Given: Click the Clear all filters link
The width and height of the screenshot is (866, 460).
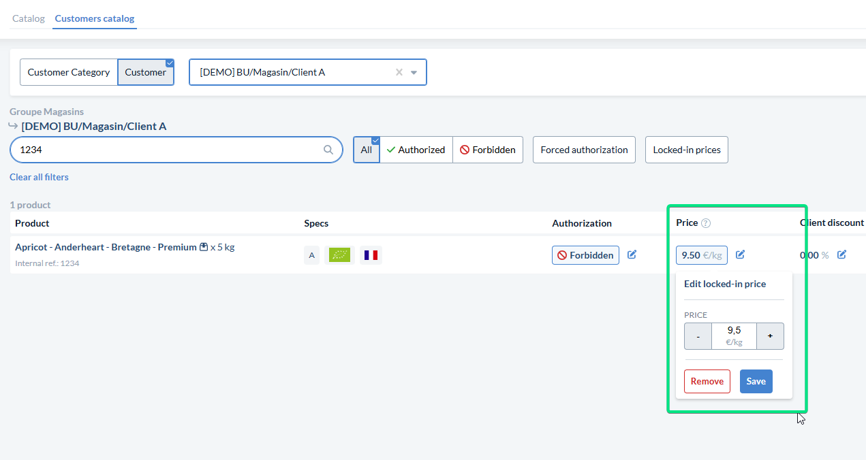Looking at the screenshot, I should pyautogui.click(x=39, y=177).
